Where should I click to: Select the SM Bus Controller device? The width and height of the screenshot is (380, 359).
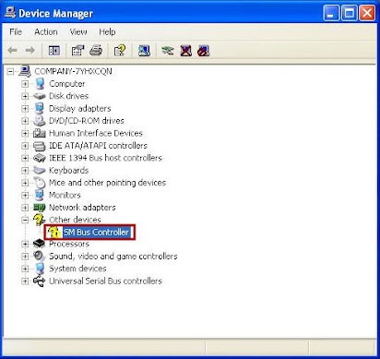(96, 232)
